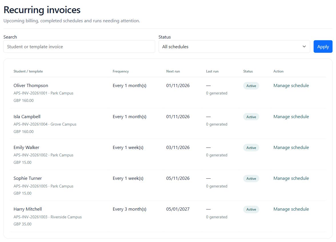
Task: Click the Student / template column header
Action: pos(28,71)
